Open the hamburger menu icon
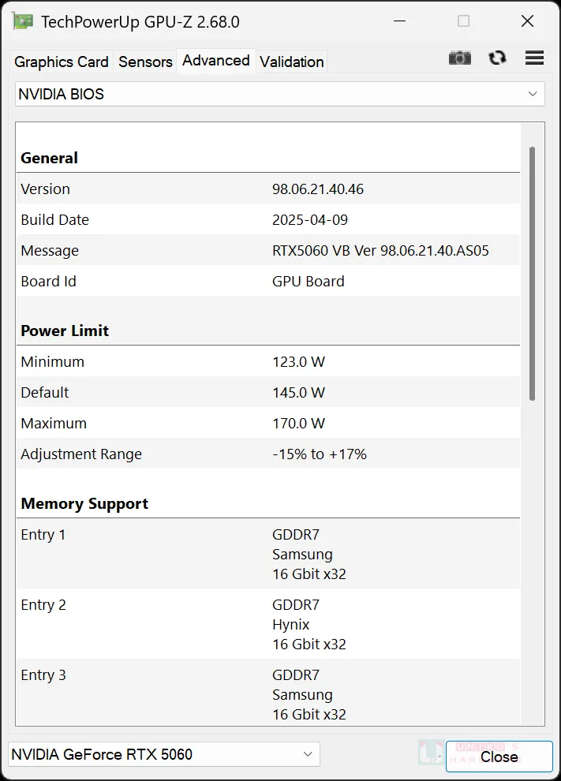The image size is (561, 781). click(x=534, y=58)
